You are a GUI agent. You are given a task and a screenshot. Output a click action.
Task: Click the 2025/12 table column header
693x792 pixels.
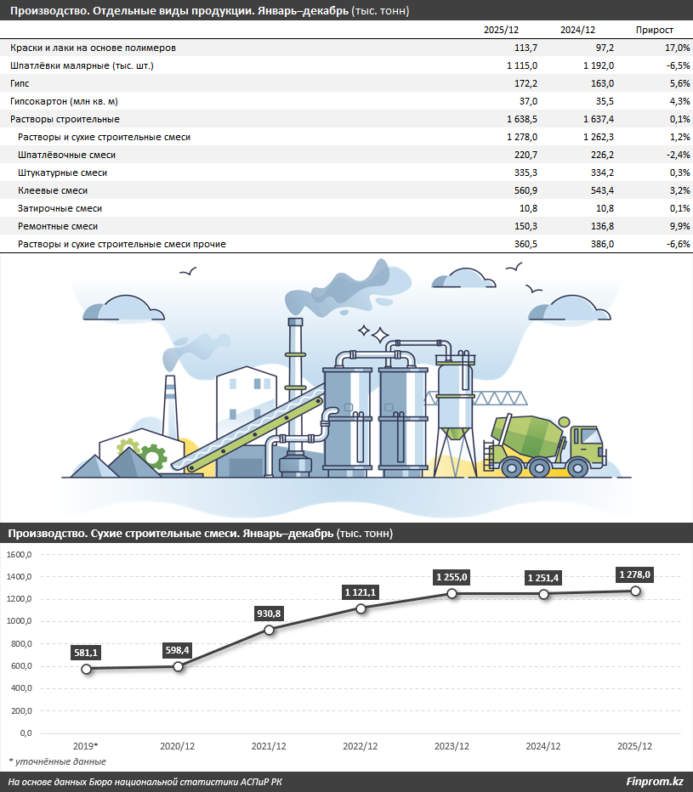pyautogui.click(x=501, y=30)
